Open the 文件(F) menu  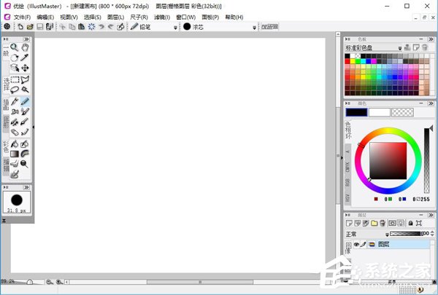22,17
